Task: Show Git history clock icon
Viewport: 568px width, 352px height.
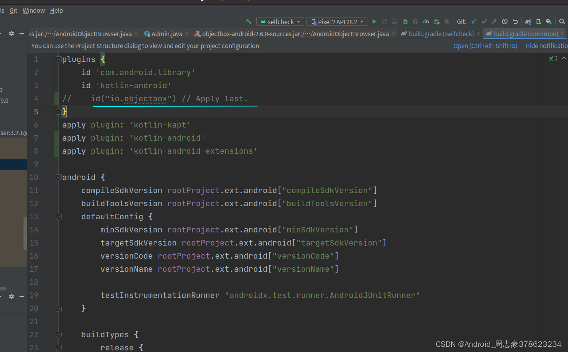Action: (x=505, y=21)
